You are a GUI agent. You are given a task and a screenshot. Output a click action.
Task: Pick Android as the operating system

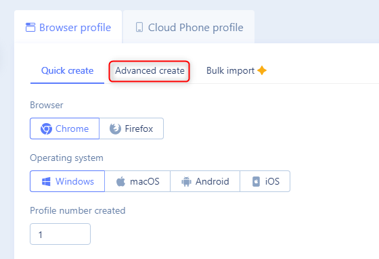pos(205,181)
